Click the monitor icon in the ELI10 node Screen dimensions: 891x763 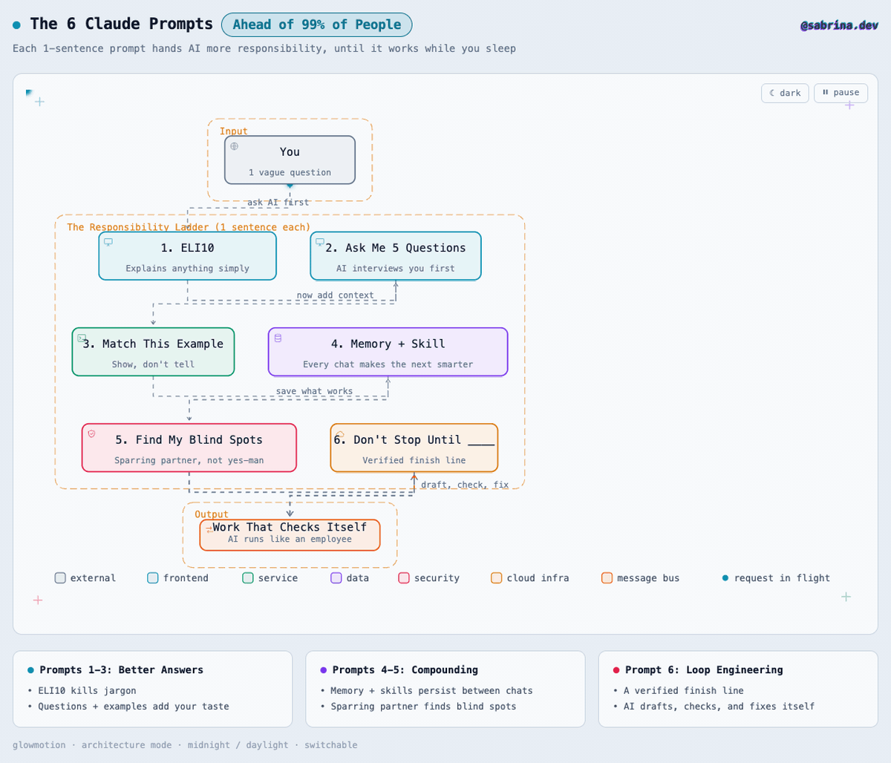(x=108, y=242)
